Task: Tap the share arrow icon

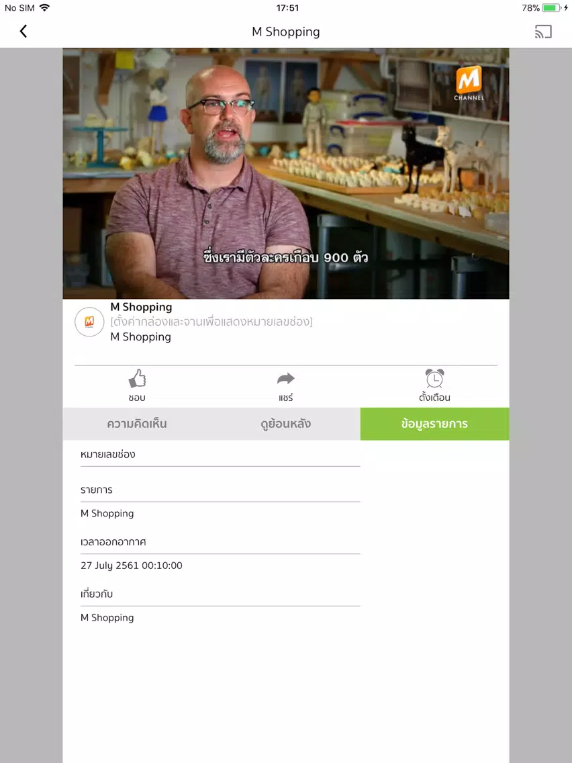Action: click(x=286, y=379)
